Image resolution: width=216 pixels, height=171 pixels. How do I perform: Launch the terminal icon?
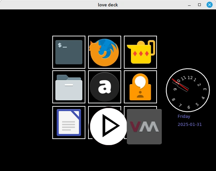tap(69, 52)
